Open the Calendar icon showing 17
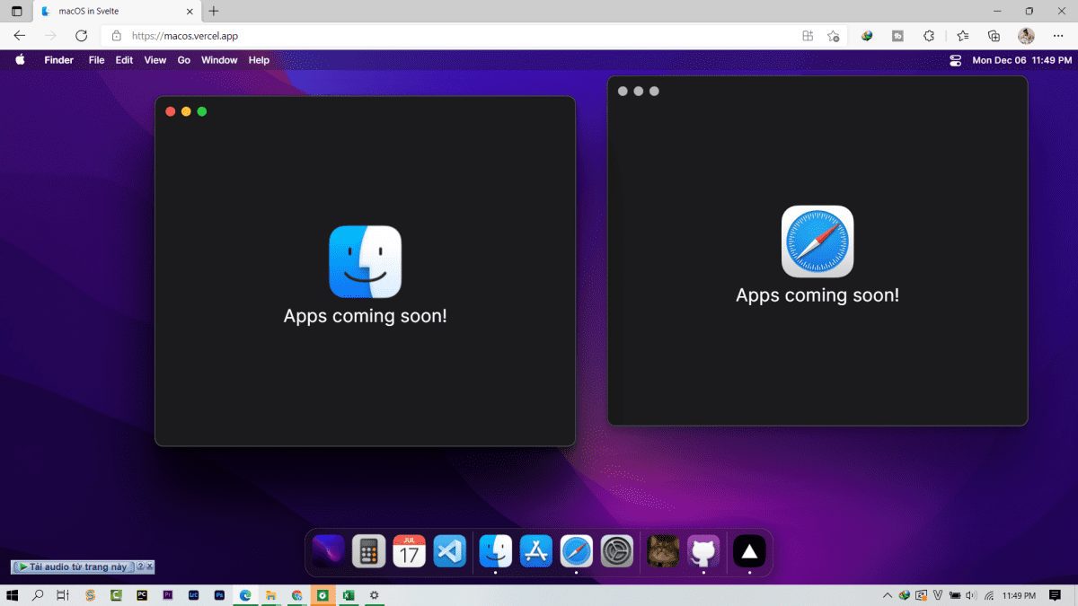 [409, 551]
